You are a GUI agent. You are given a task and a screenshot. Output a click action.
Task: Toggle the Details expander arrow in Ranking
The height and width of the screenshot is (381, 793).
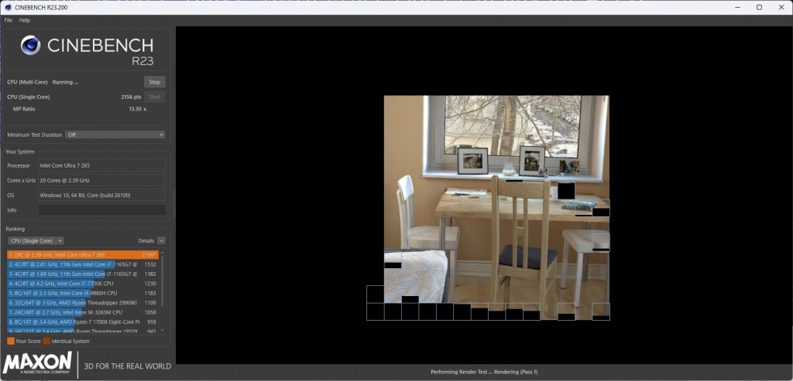pyautogui.click(x=161, y=240)
